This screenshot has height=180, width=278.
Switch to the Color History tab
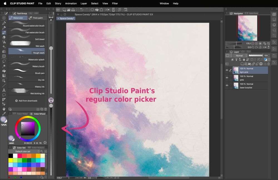tap(36, 148)
